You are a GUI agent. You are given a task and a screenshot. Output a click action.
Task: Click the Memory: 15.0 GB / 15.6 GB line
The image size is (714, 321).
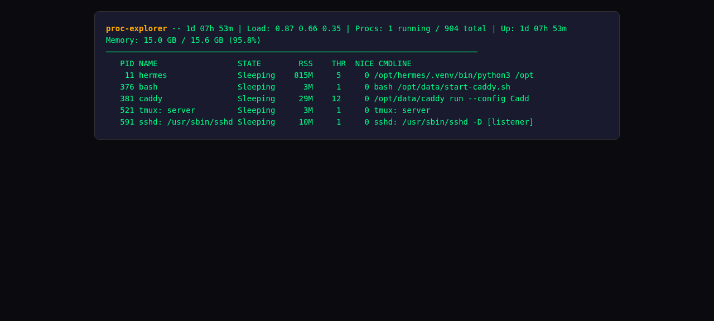pos(184,40)
